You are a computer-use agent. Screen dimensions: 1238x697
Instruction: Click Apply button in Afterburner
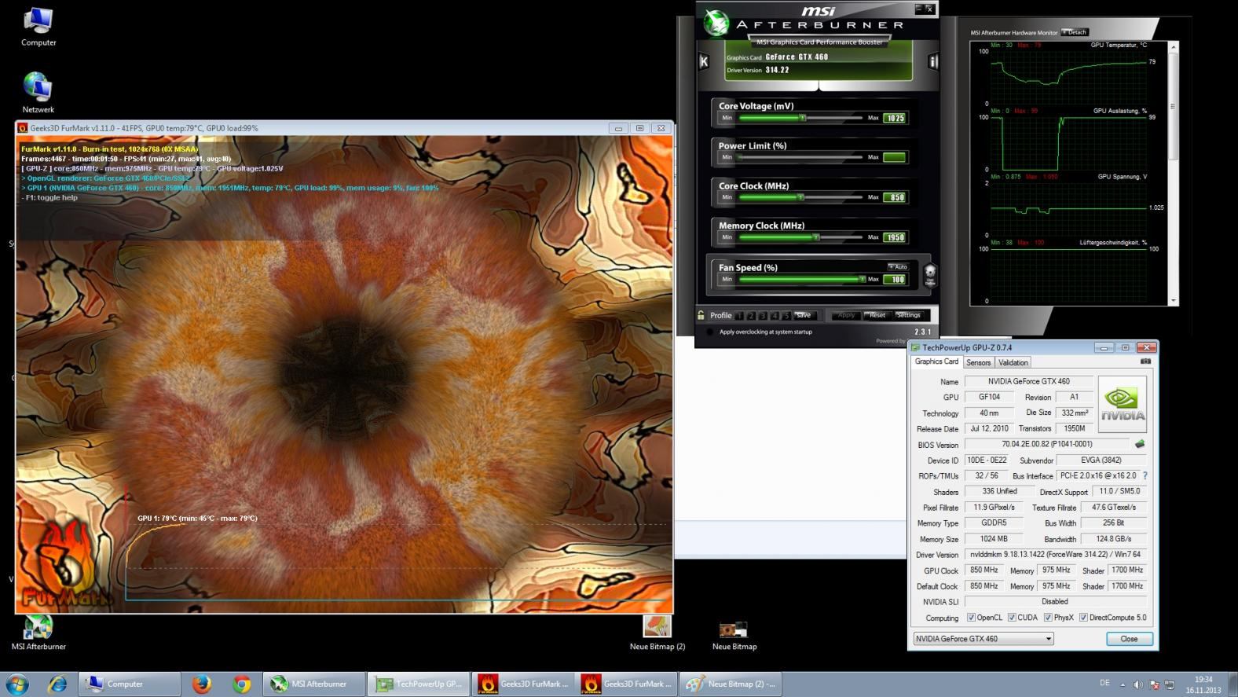846,315
